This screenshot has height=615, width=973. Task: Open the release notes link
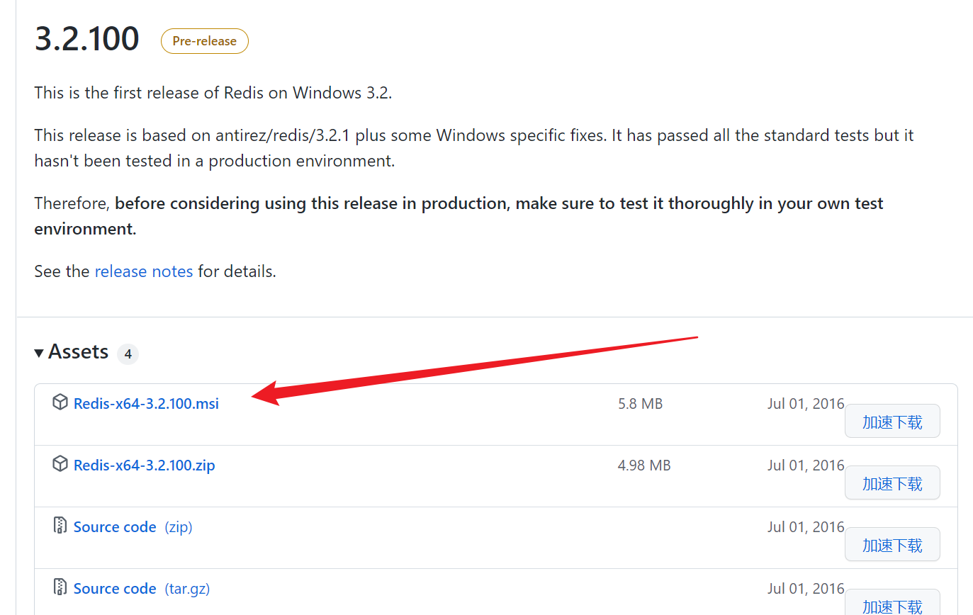[x=144, y=271]
